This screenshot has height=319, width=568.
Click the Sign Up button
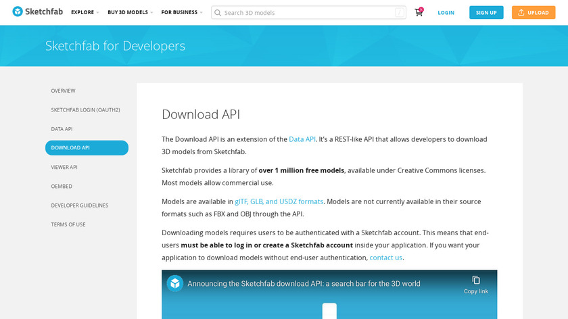(x=486, y=13)
